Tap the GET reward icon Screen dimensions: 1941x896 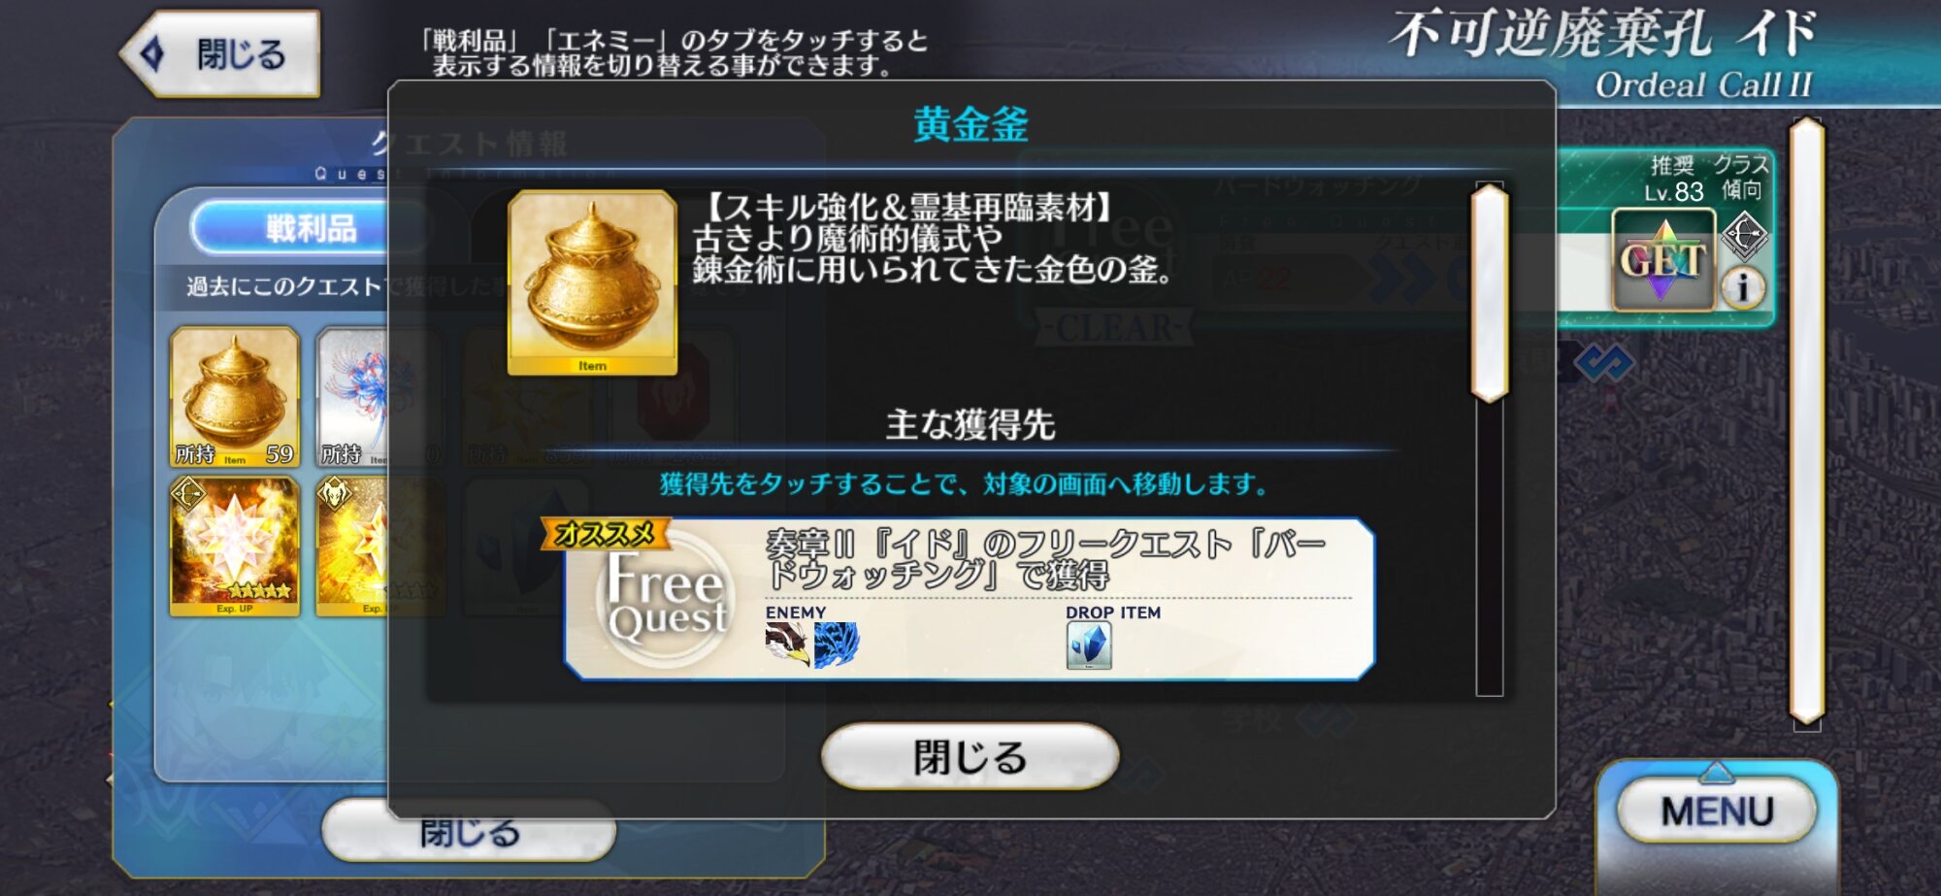pyautogui.click(x=1662, y=260)
